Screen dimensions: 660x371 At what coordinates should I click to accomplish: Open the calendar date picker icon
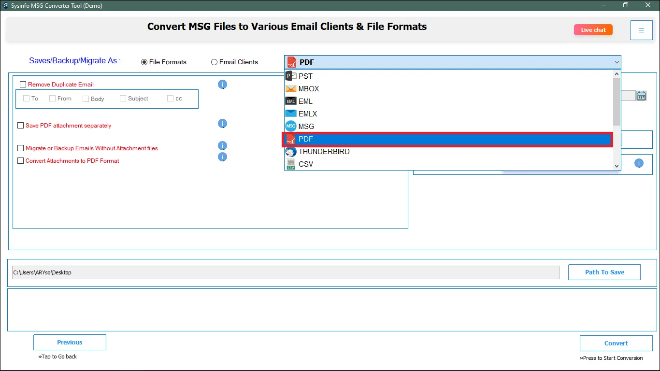tap(641, 96)
